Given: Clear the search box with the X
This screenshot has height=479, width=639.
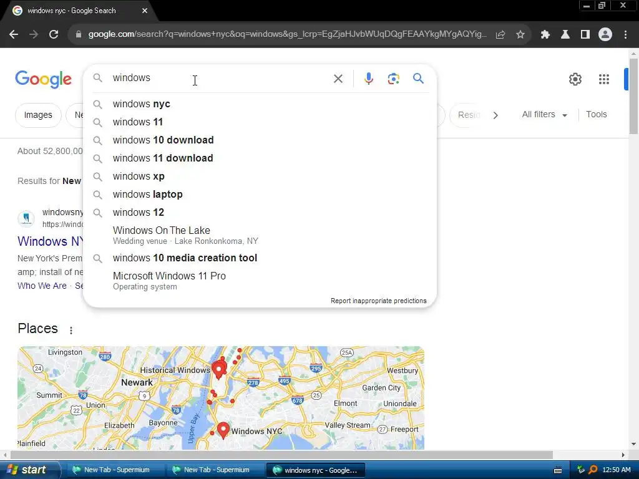Looking at the screenshot, I should click(x=338, y=79).
